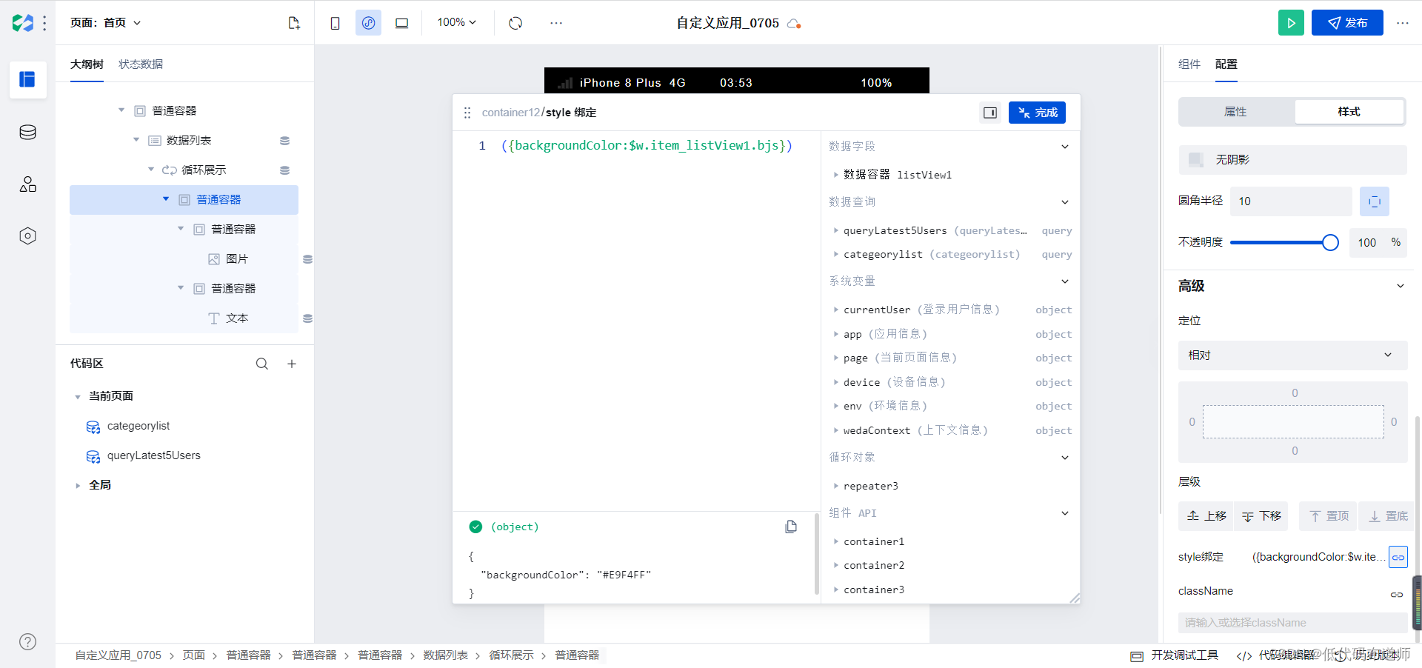Click the refresh canvas icon
This screenshot has height=668, width=1422.
click(x=516, y=23)
